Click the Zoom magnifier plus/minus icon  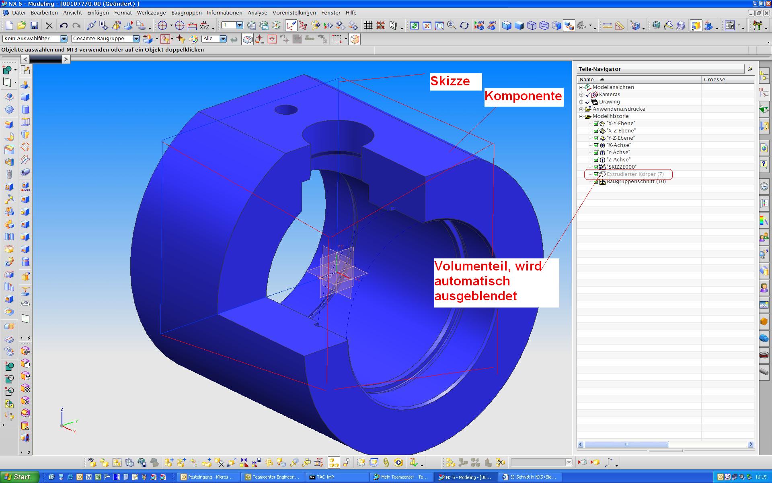(x=452, y=26)
